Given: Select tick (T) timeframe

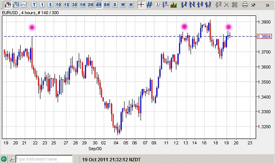Looking at the screenshot, I should [x=34, y=5].
